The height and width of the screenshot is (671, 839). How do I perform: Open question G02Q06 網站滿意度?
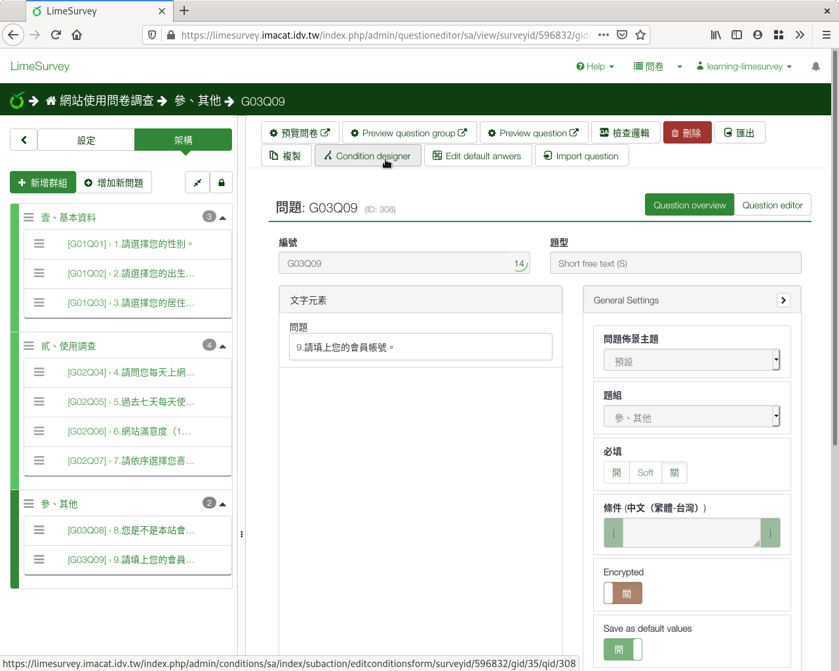pyautogui.click(x=128, y=431)
